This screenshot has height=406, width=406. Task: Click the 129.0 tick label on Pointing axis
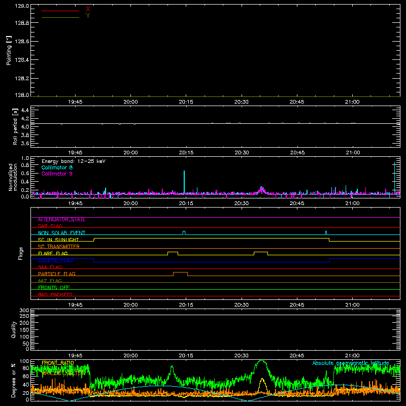pyautogui.click(x=22, y=6)
